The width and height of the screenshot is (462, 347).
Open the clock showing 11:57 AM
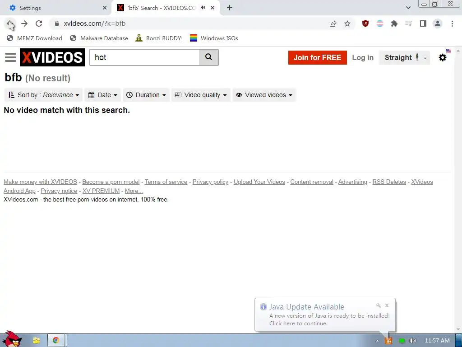point(437,341)
